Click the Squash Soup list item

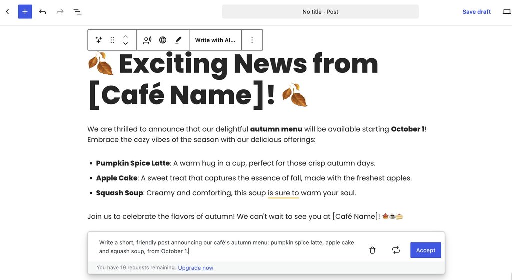click(x=226, y=193)
